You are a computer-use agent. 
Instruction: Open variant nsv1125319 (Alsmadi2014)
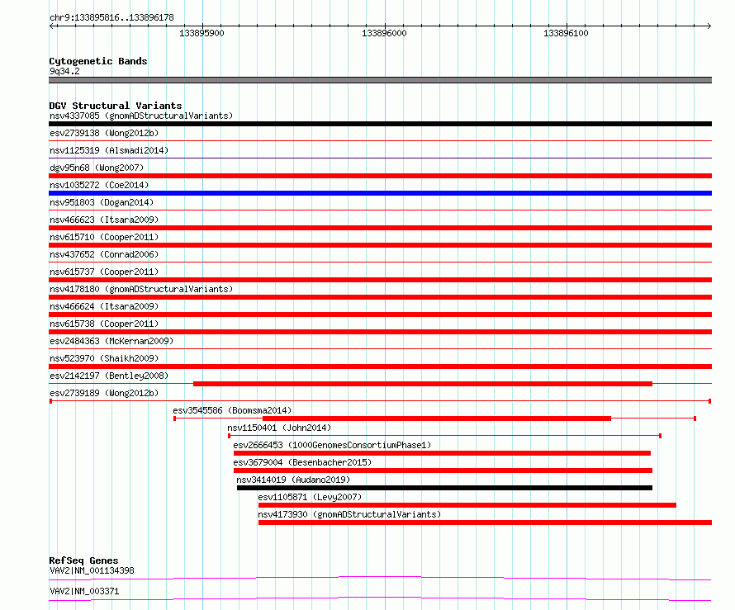109,150
